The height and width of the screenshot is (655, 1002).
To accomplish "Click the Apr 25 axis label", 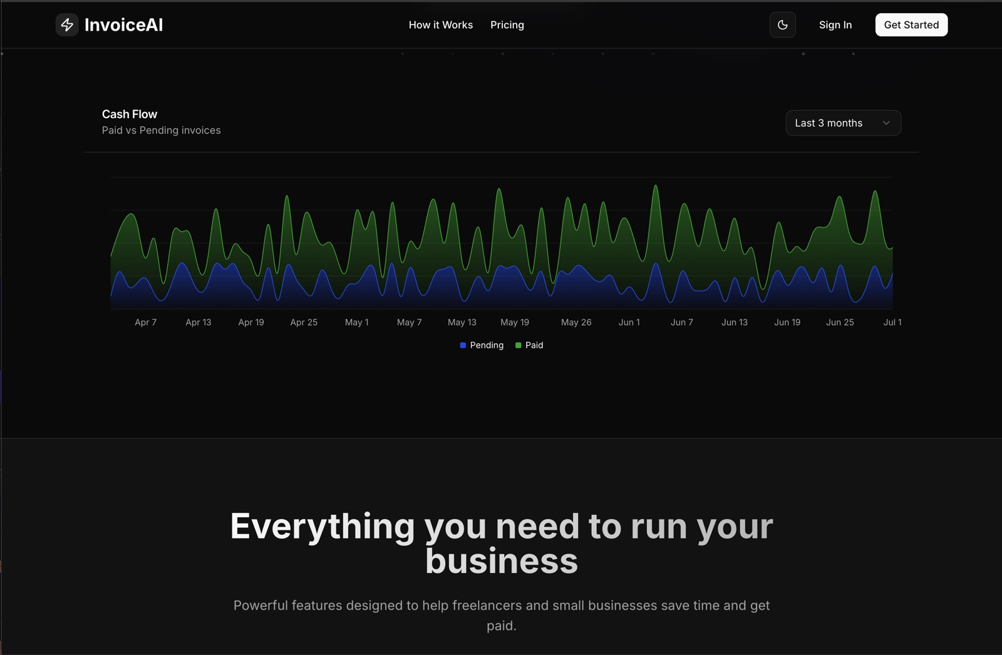I will point(304,322).
